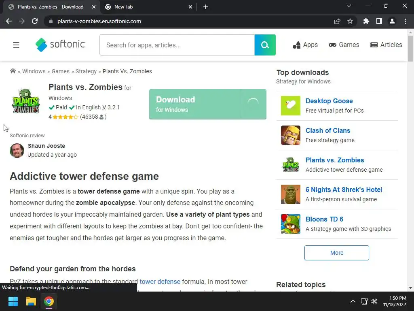The image size is (414, 311).
Task: Open the Bloons TD 6 link
Action: coord(324,219)
